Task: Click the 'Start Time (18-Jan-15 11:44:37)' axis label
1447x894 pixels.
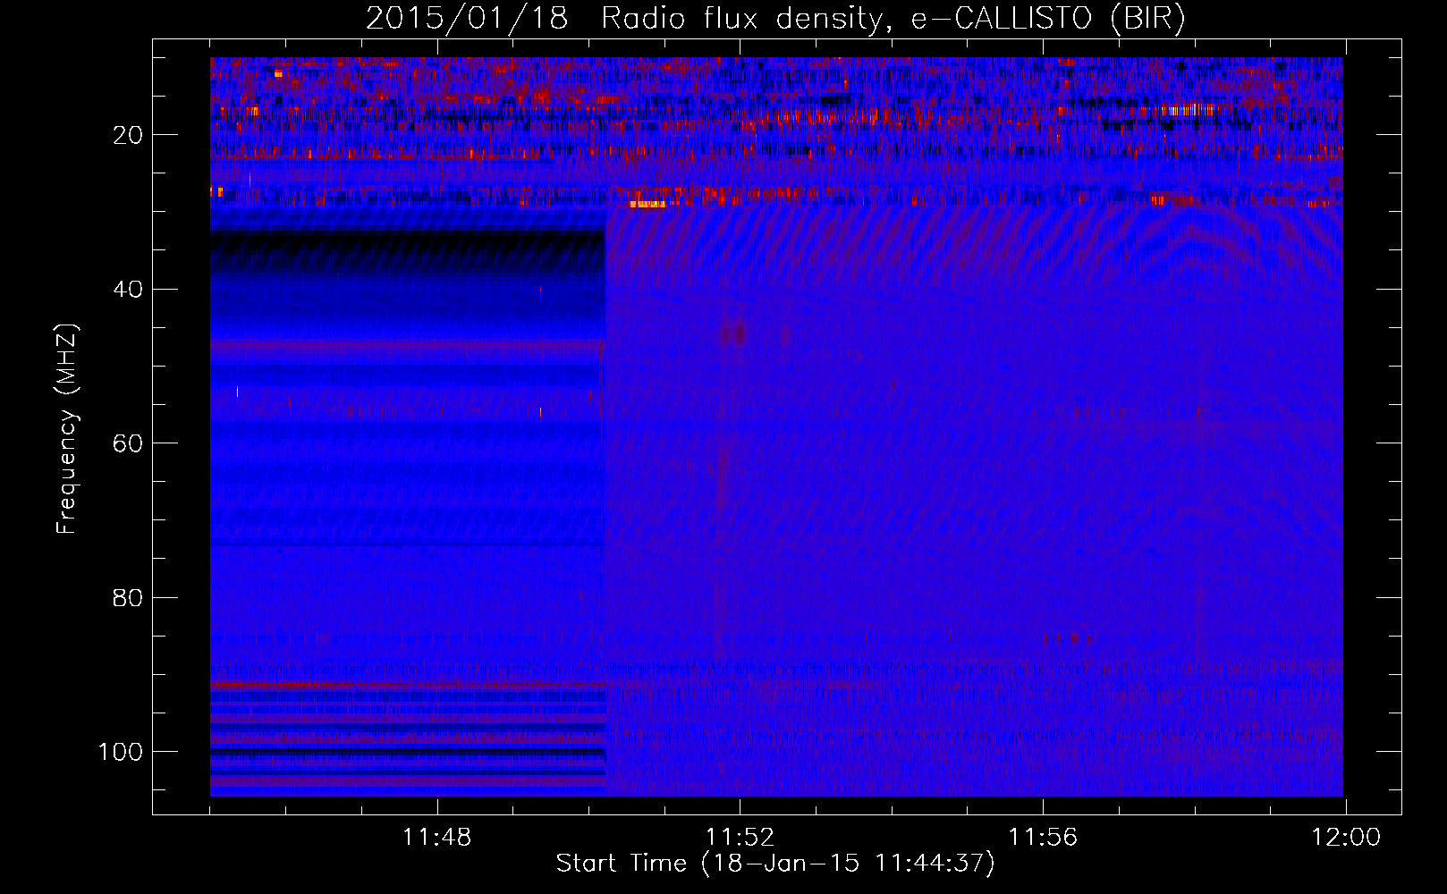Action: tap(775, 864)
